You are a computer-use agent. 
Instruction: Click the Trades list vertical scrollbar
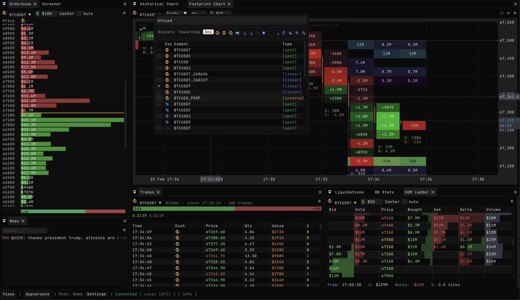pyautogui.click(x=321, y=226)
